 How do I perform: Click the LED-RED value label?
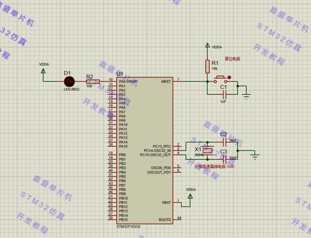[71, 89]
